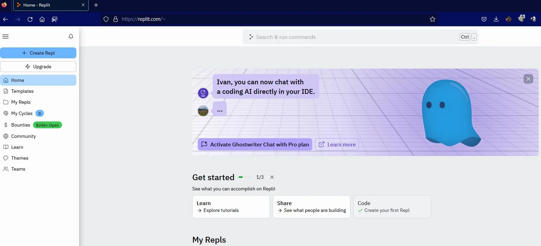Screen dimensions: 541x246
Task: Click the last extension icon in the toolbar
Action: point(533,19)
